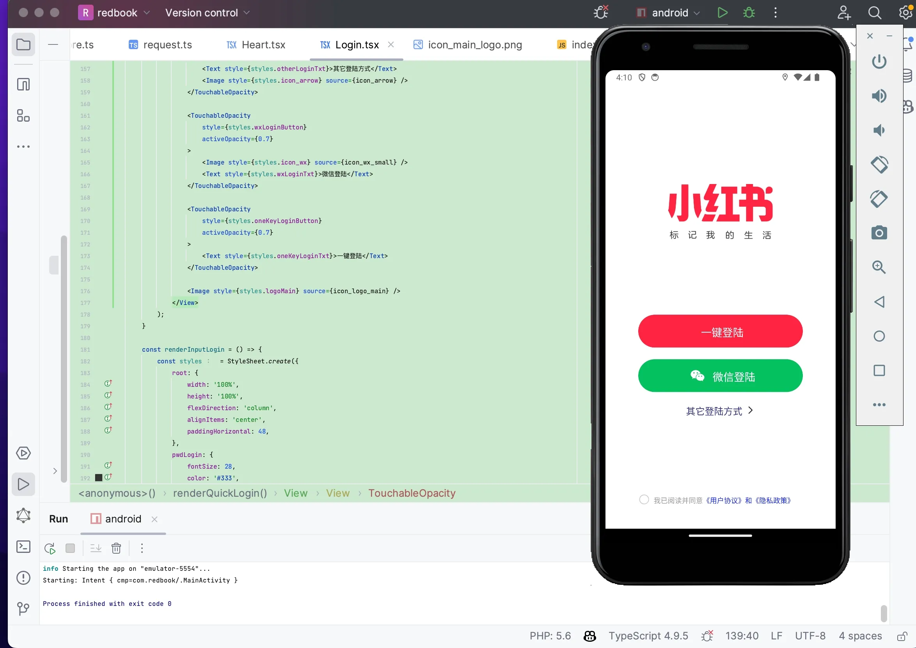Check the agreement radio button in app
Screen dimensions: 916x648
click(x=644, y=500)
